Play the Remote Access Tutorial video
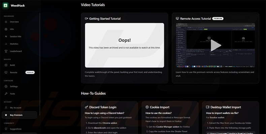This screenshot has height=134, width=266. coord(215,45)
